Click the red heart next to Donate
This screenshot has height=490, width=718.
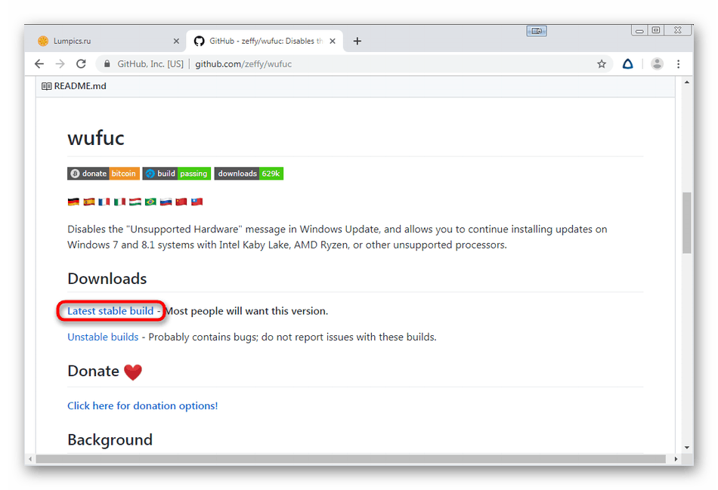click(x=133, y=372)
